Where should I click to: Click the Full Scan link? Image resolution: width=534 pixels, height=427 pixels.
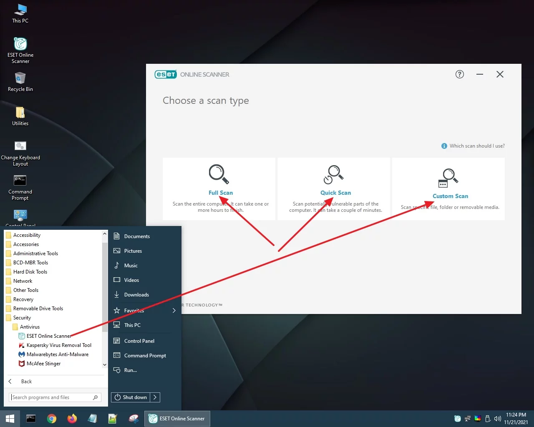click(x=221, y=193)
